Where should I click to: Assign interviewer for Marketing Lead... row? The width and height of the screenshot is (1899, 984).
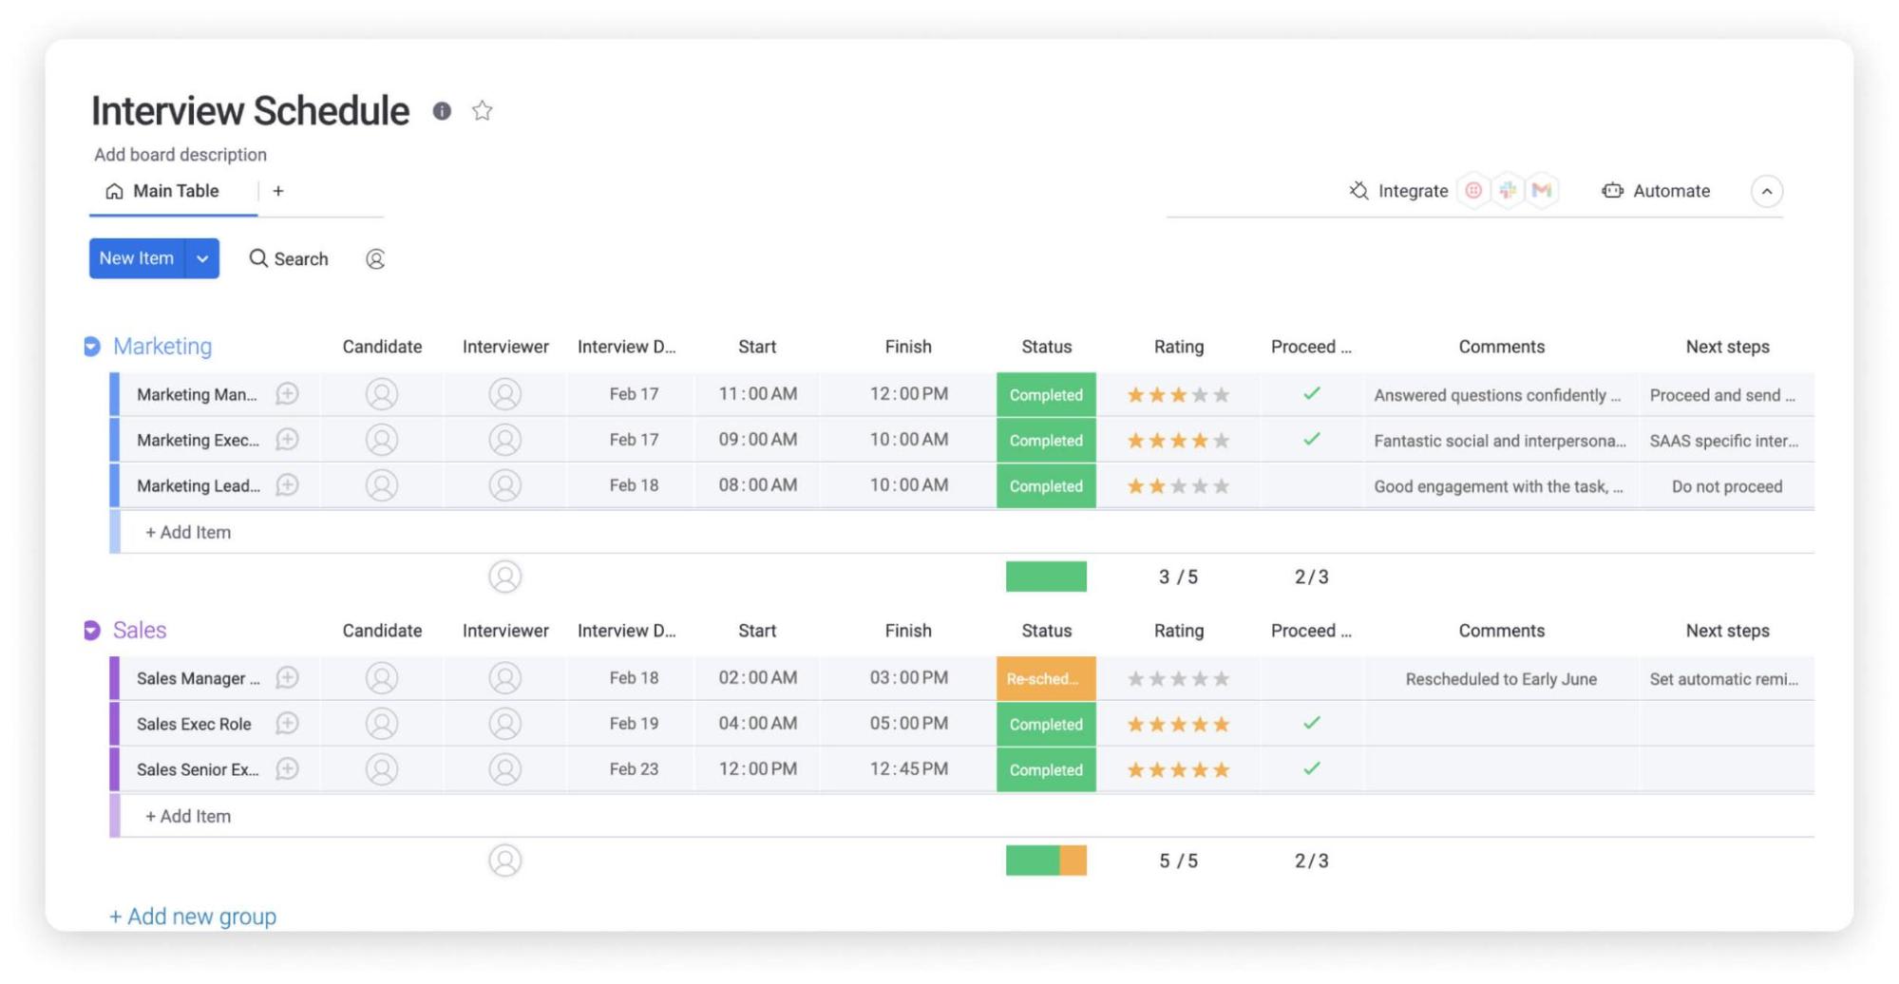click(x=505, y=485)
